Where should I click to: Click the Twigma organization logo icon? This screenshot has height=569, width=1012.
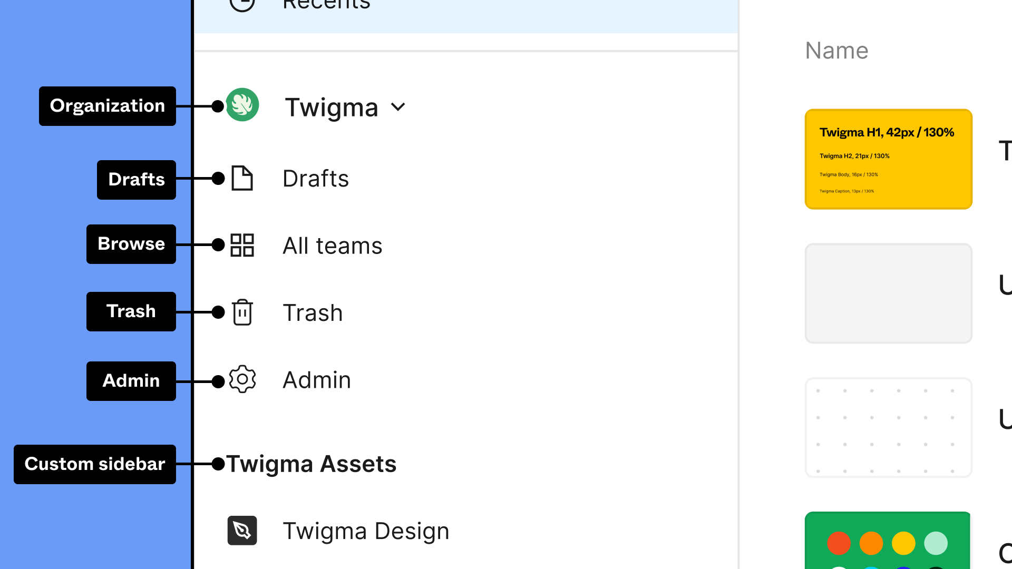[242, 104]
